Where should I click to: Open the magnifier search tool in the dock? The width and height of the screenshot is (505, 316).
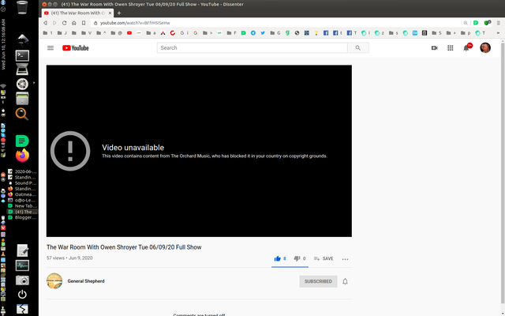(x=22, y=114)
